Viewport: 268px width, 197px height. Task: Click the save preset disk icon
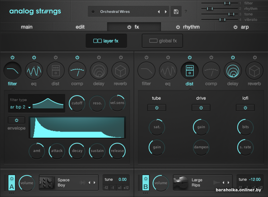(x=176, y=12)
